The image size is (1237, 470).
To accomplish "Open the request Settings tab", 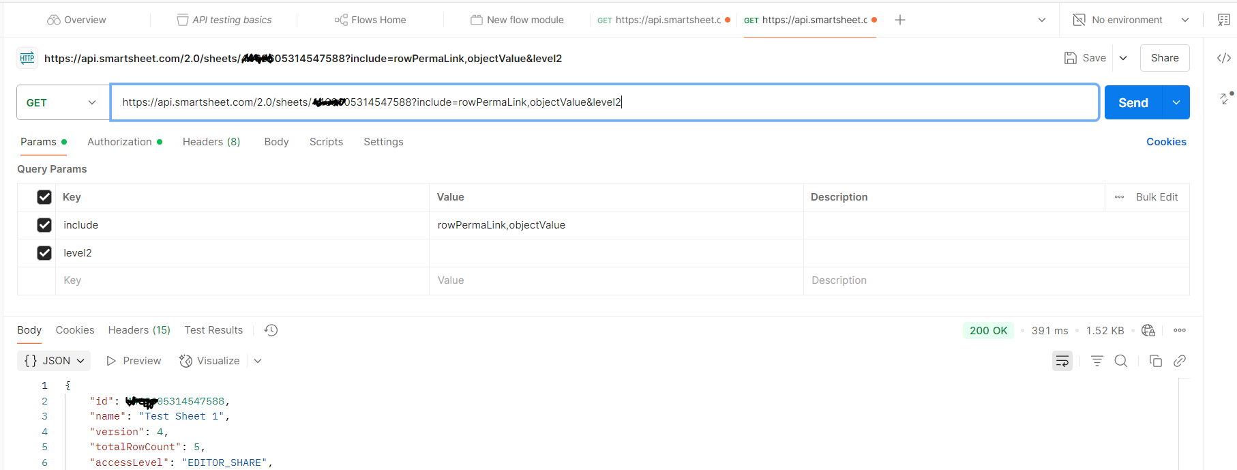I will click(383, 142).
